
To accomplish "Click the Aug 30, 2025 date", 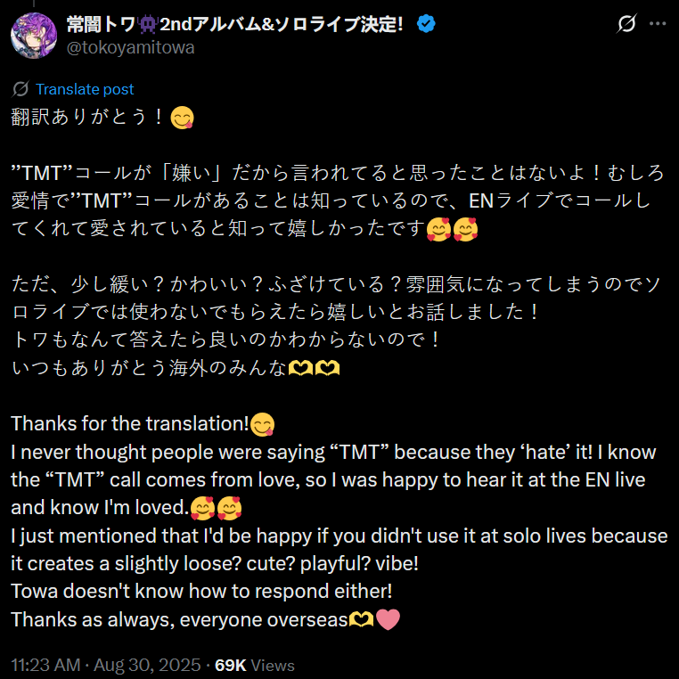I will (147, 665).
